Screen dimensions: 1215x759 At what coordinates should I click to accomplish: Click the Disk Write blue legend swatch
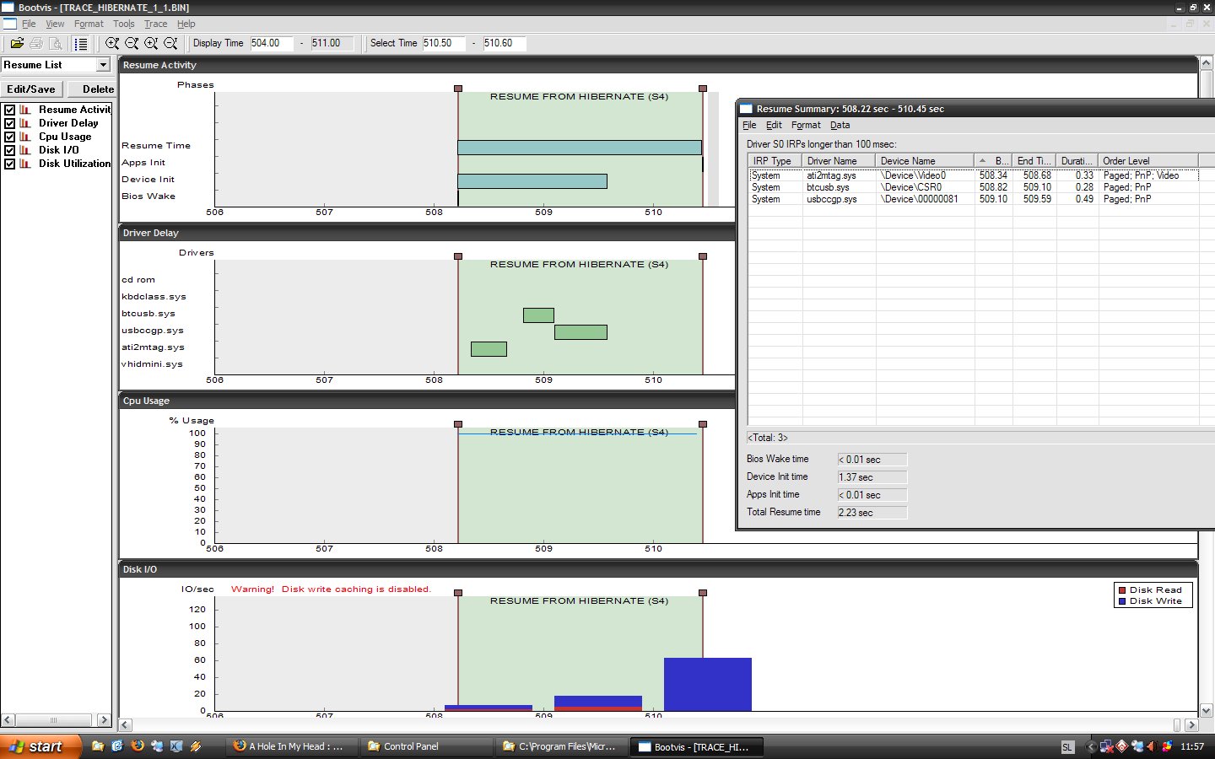point(1122,601)
